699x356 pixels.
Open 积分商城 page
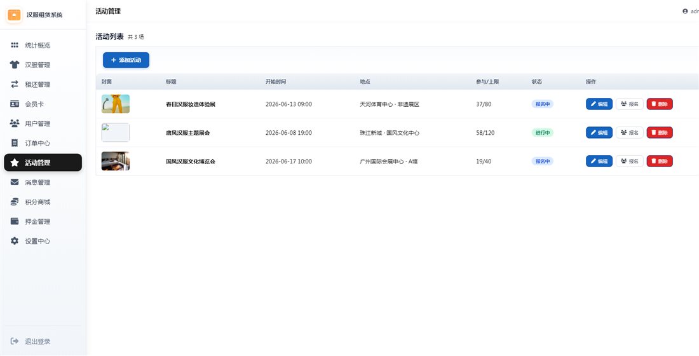click(43, 202)
